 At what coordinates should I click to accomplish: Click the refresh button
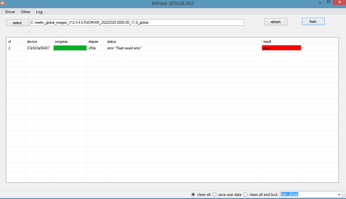click(276, 22)
